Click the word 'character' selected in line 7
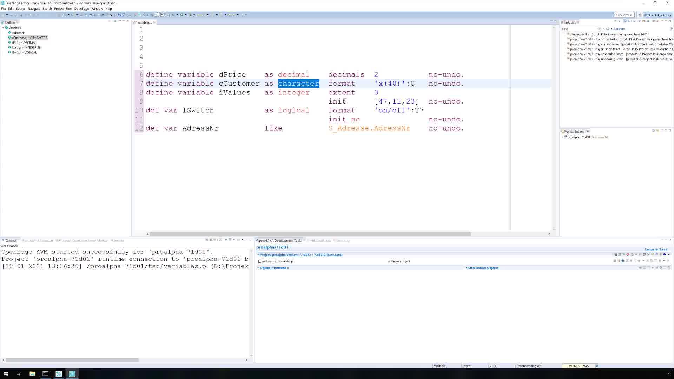The height and width of the screenshot is (379, 674). 298,84
